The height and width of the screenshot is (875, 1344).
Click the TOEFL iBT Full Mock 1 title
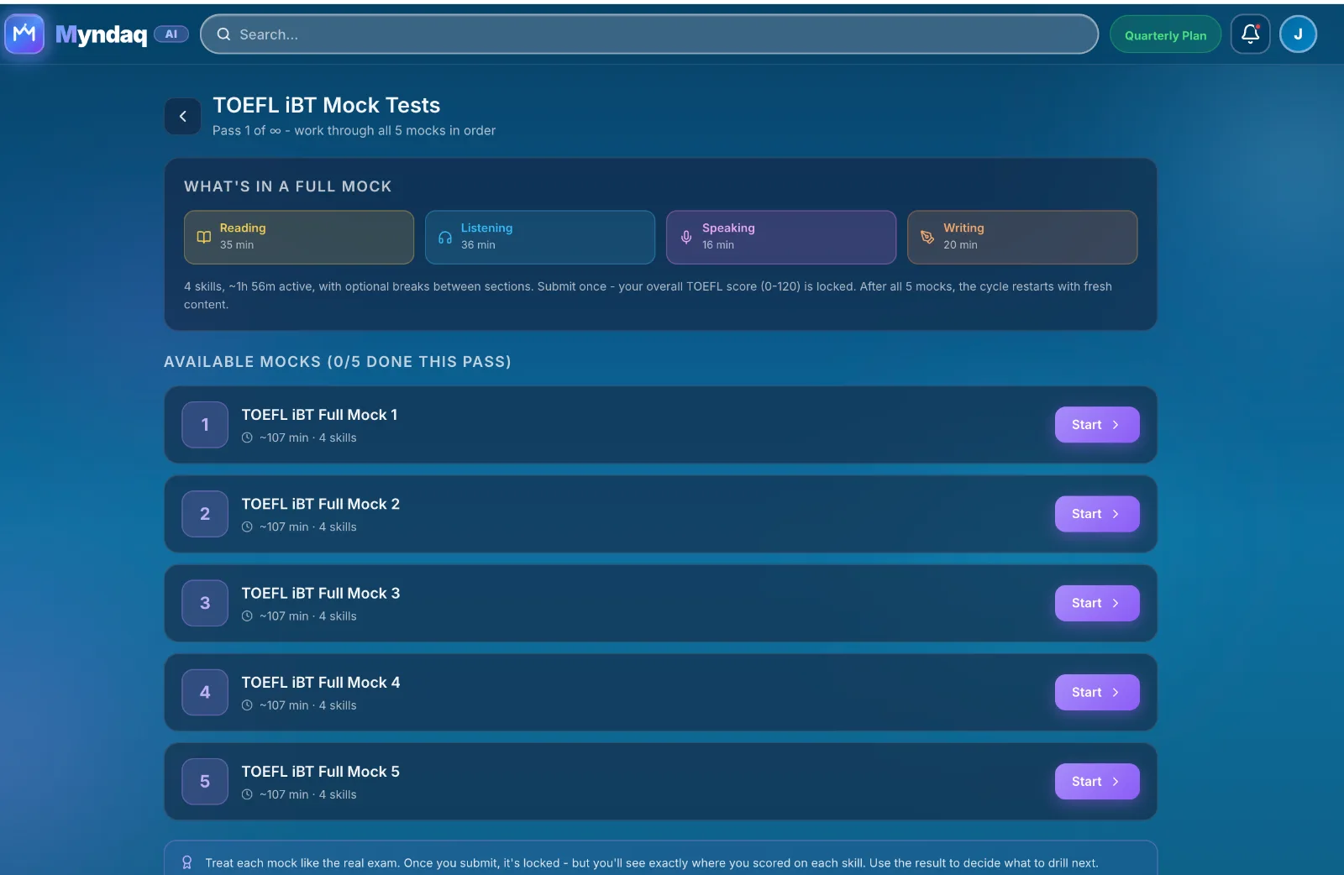[x=319, y=415]
